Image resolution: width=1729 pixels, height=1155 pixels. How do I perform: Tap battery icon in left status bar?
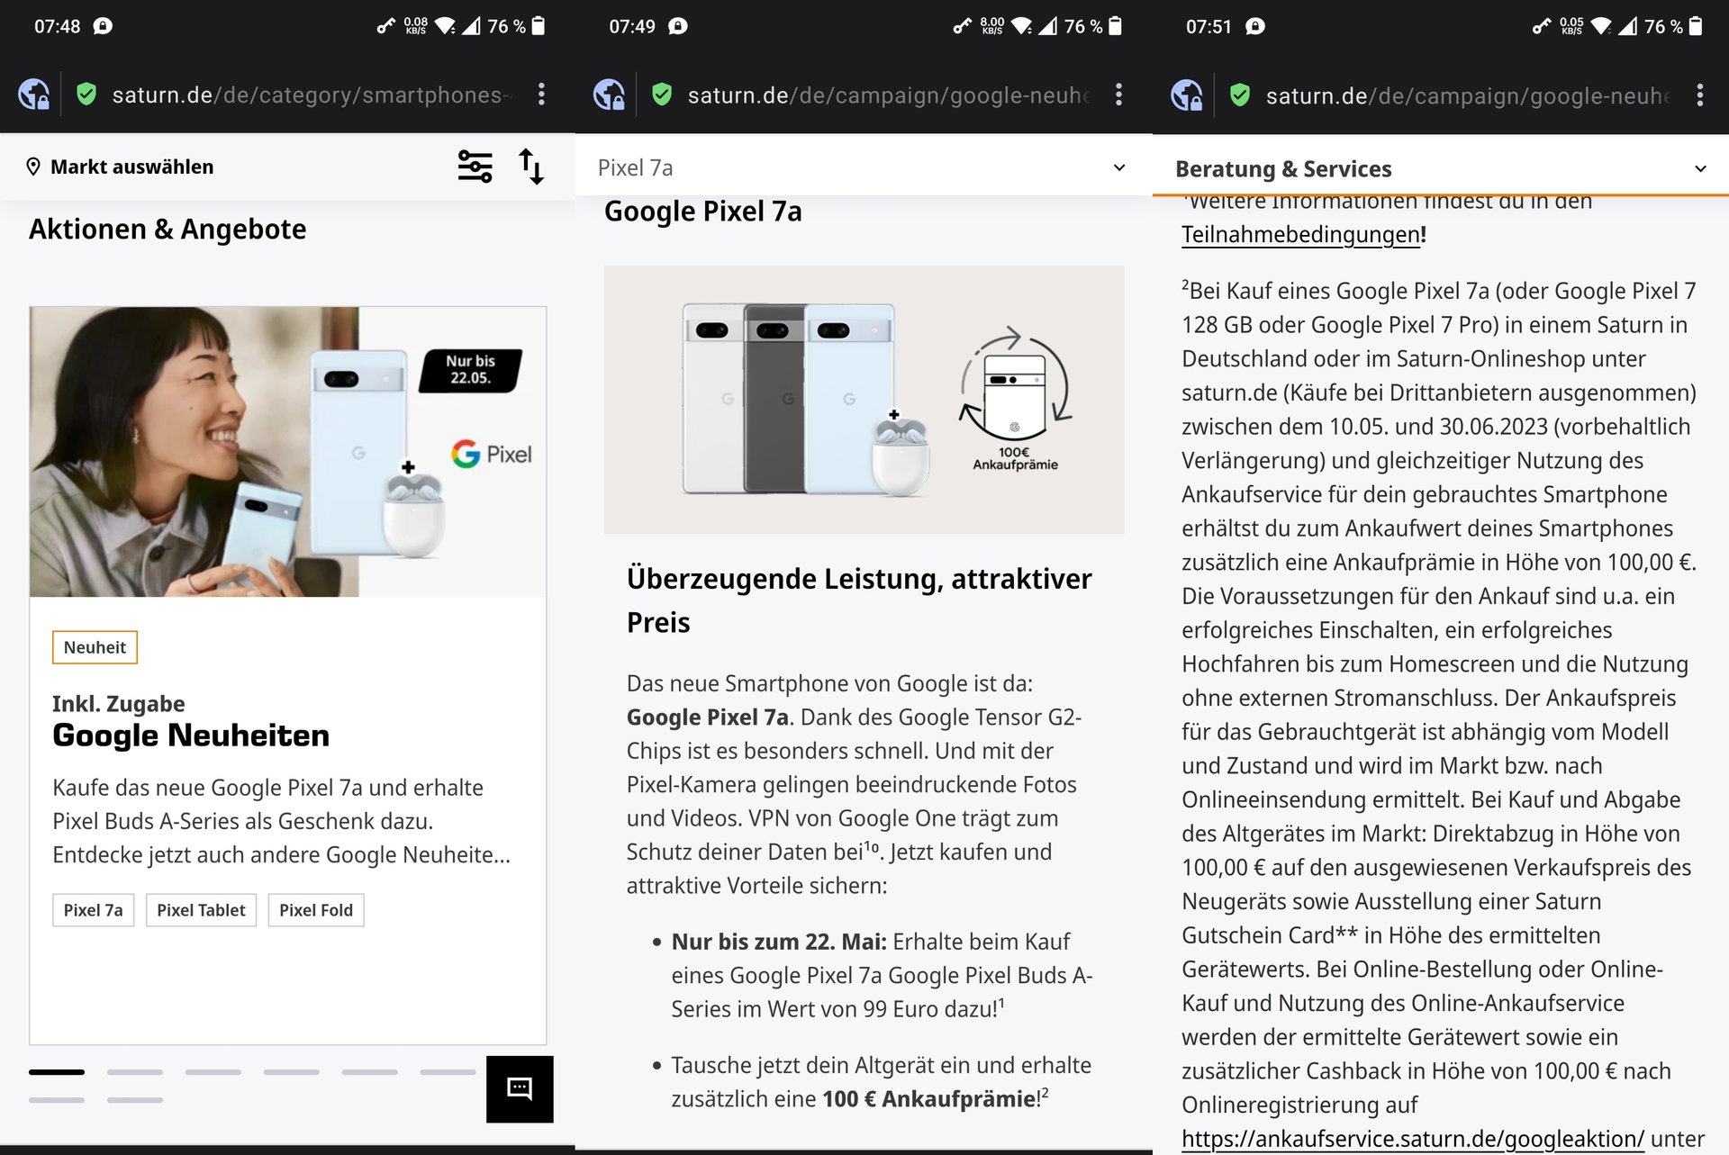538,25
